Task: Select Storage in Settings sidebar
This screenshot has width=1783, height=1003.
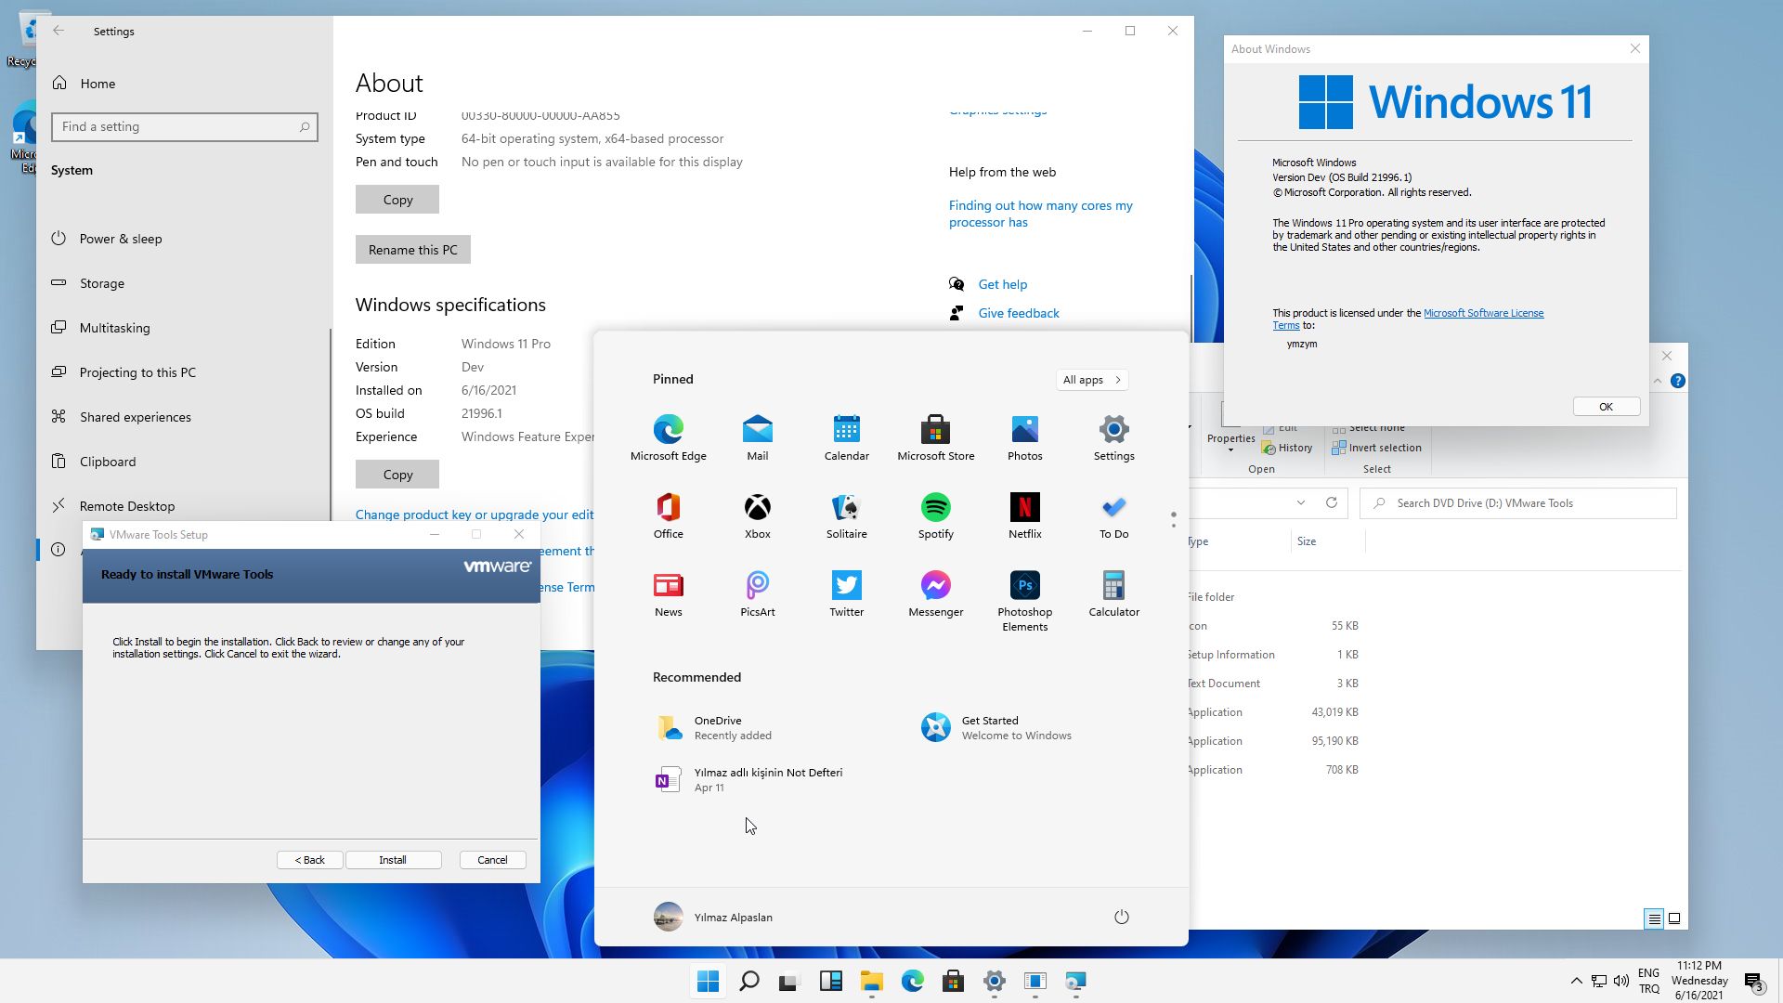Action: tap(102, 283)
